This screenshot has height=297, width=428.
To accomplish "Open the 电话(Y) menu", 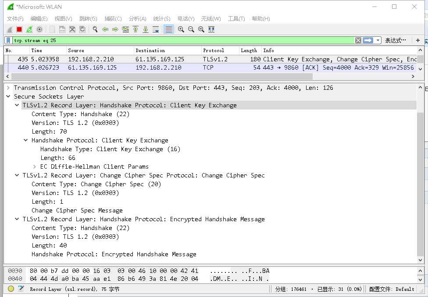I will tap(186, 18).
